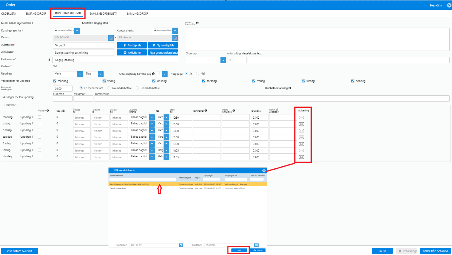Click the Förväntad varaktighet 04:00 field

point(63,88)
